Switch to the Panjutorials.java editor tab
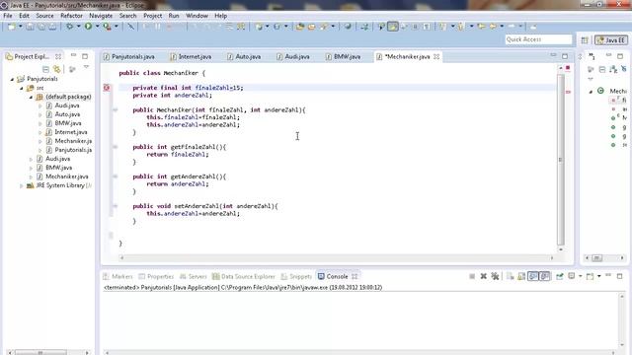The width and height of the screenshot is (632, 355). (129, 57)
